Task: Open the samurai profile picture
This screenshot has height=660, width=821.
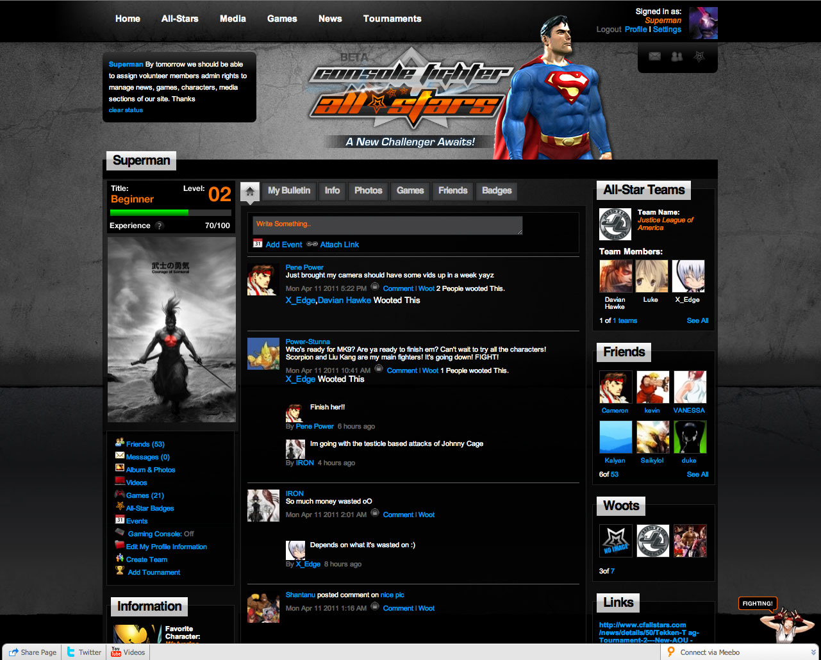Action: 172,330
